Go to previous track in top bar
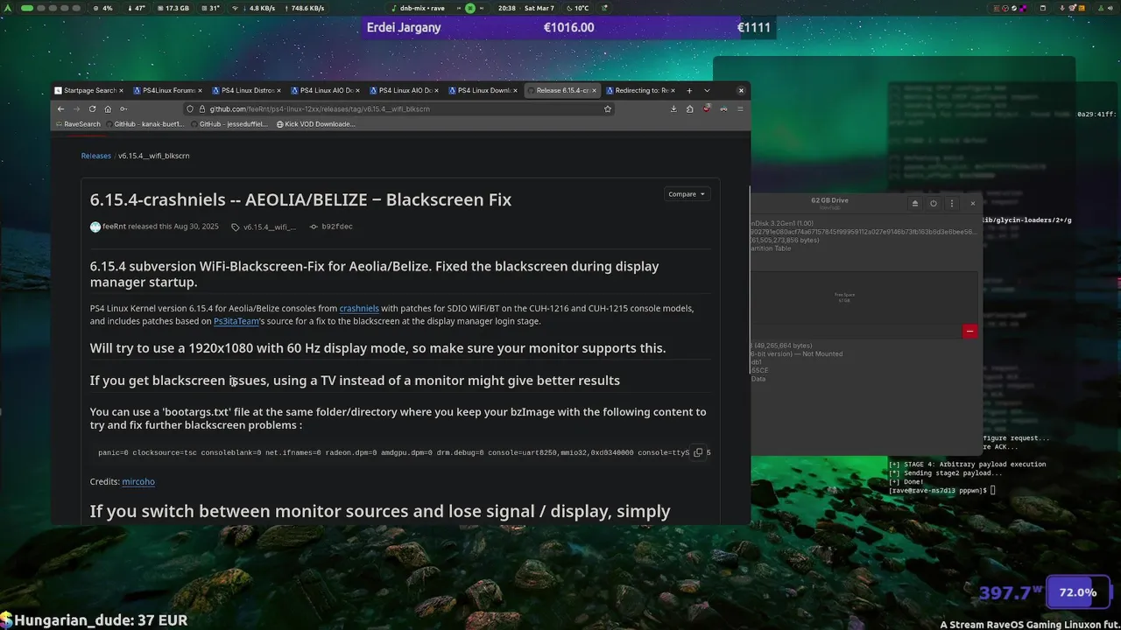Screen dimensions: 1121x630 [457, 8]
